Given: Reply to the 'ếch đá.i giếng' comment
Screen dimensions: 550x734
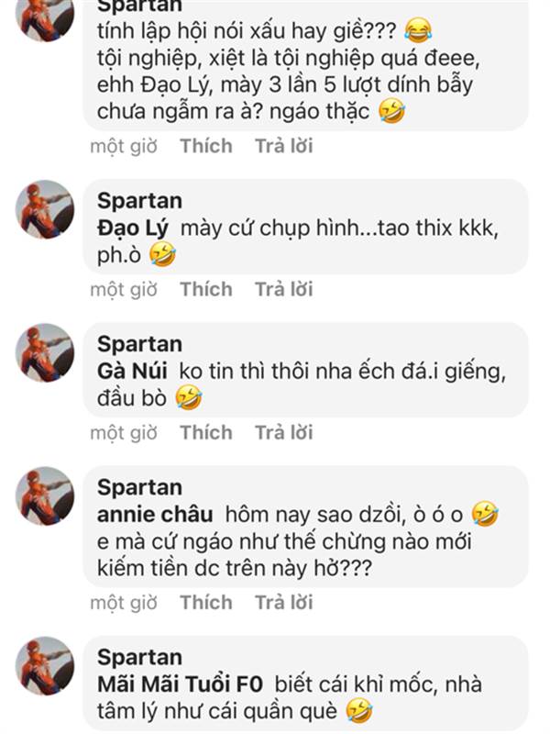Looking at the screenshot, I should tap(283, 432).
